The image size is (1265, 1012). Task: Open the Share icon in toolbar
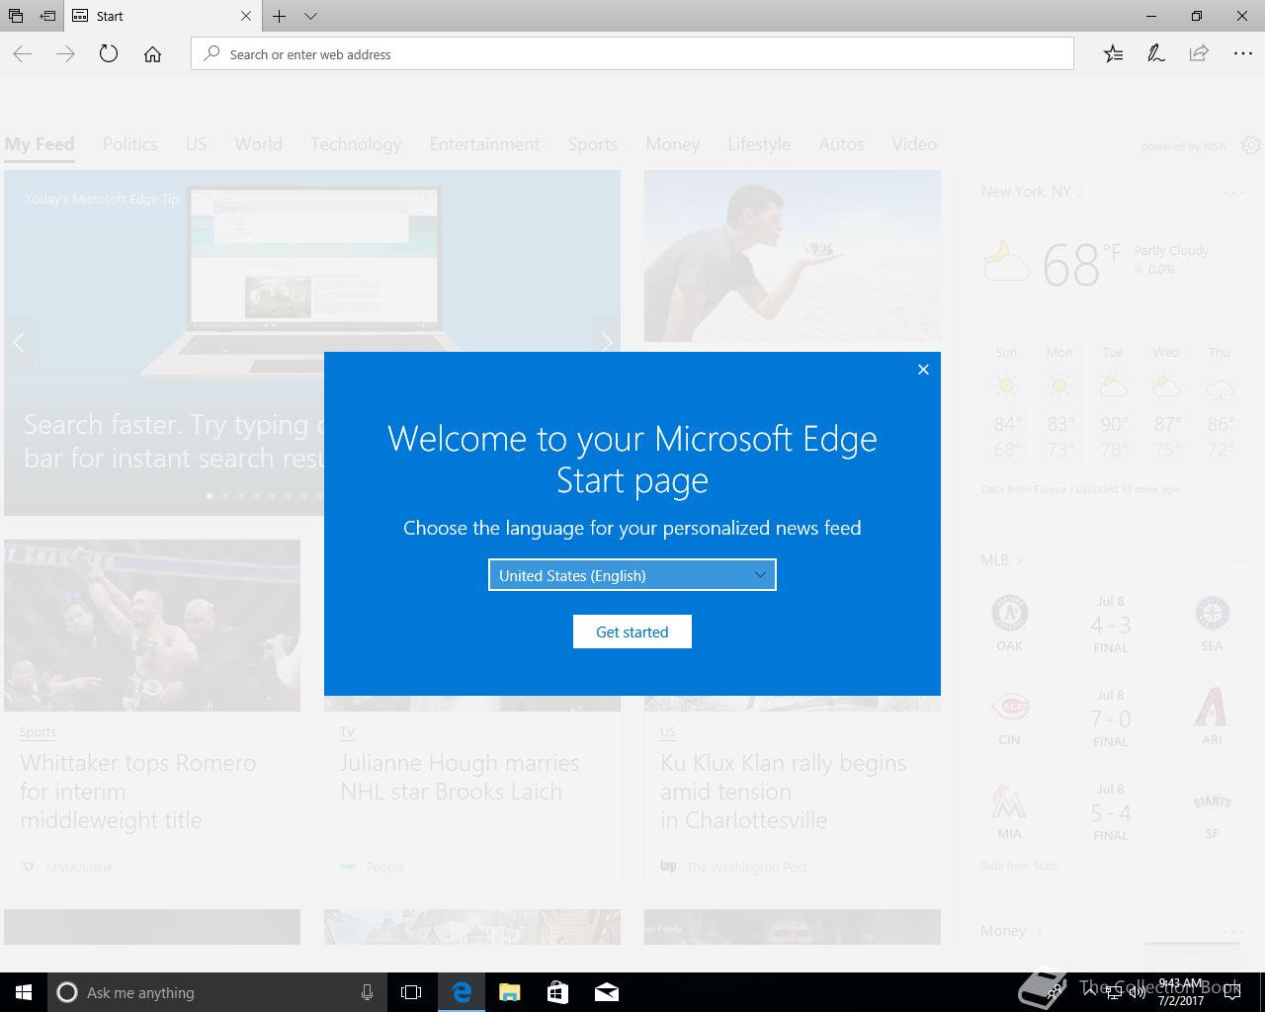[1199, 54]
